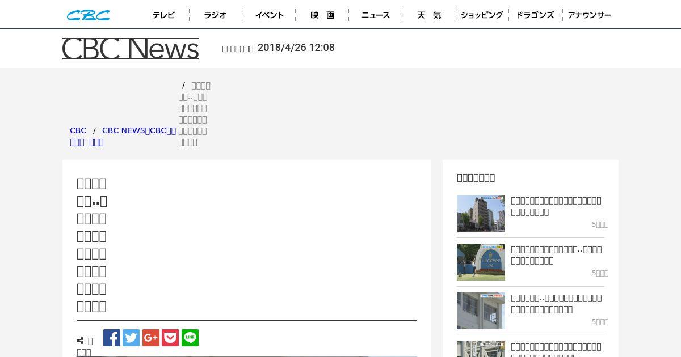The image size is (681, 357).
Task: Open the ドラゴンズ menu item
Action: [535, 15]
